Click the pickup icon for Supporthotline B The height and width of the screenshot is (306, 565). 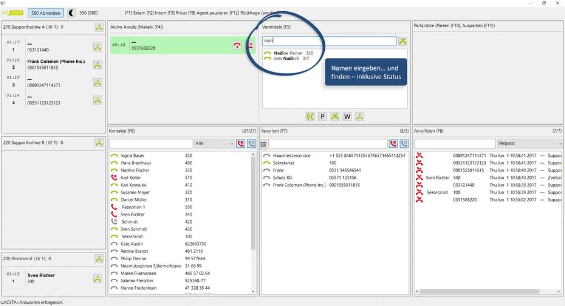pos(99,143)
